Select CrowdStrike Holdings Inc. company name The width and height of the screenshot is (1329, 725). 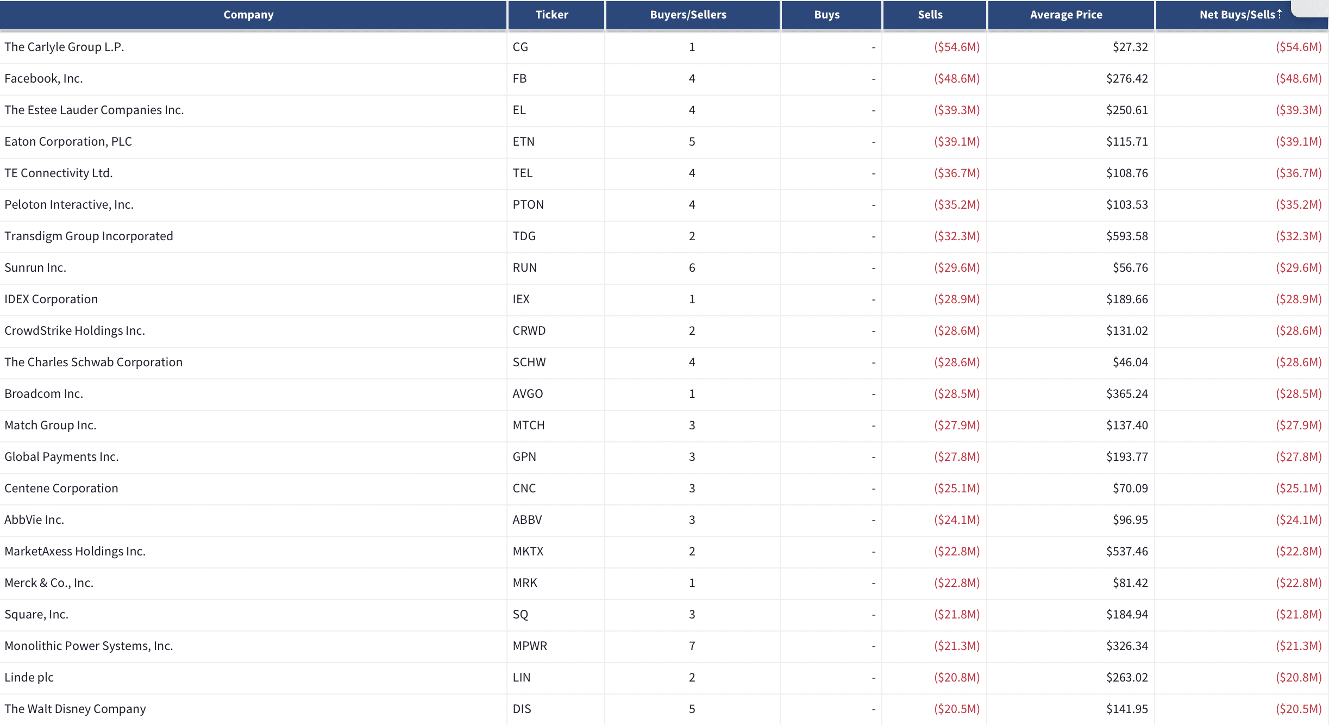(74, 330)
